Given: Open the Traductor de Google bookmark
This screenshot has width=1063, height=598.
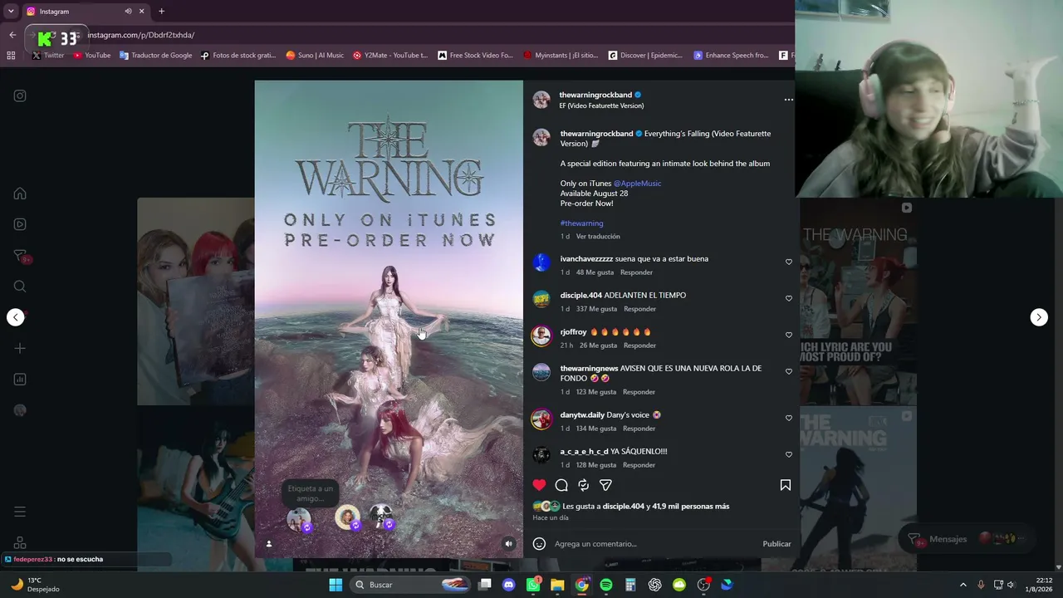Looking at the screenshot, I should pyautogui.click(x=155, y=56).
